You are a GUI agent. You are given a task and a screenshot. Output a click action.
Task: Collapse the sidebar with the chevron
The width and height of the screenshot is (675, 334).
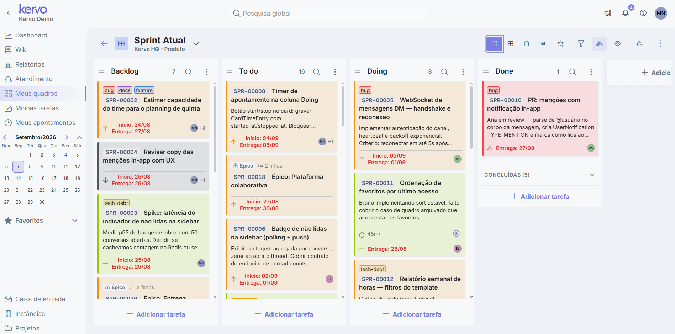coord(9,13)
